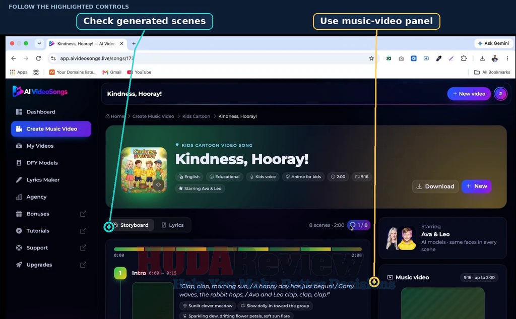Viewport: 516px width, 319px height.
Task: Select scene 1 Intro number marker
Action: point(120,273)
